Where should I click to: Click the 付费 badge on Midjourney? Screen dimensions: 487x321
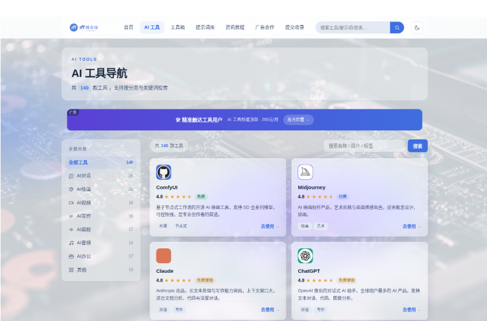tap(342, 197)
